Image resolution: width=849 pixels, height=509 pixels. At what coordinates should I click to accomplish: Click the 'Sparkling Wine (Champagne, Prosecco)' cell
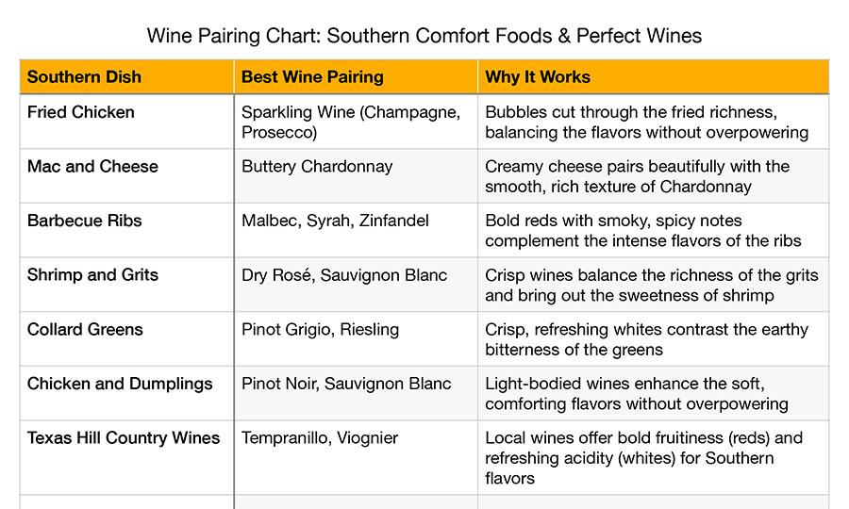coord(356,122)
